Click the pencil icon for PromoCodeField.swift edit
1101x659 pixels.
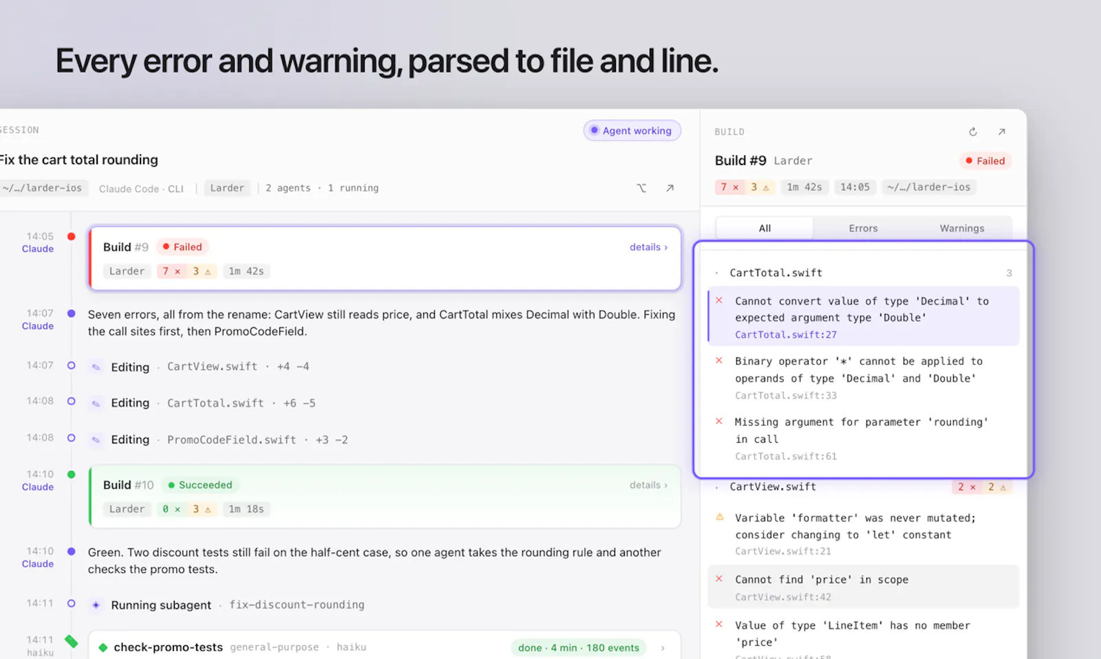[96, 439]
